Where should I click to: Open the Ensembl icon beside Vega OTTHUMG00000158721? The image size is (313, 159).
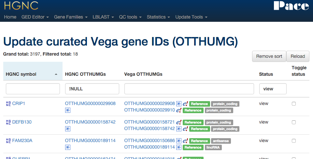pyautogui.click(x=179, y=122)
